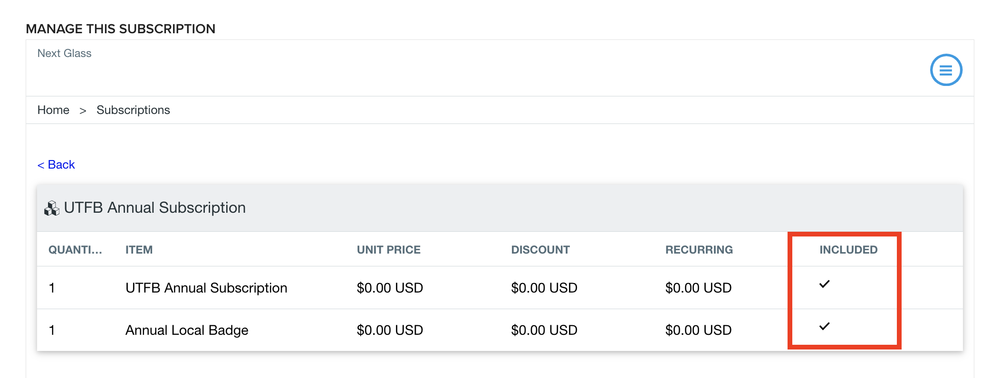The height and width of the screenshot is (378, 1000).
Task: Click the MANAGE THIS SUBSCRIPTION heading
Action: click(121, 29)
